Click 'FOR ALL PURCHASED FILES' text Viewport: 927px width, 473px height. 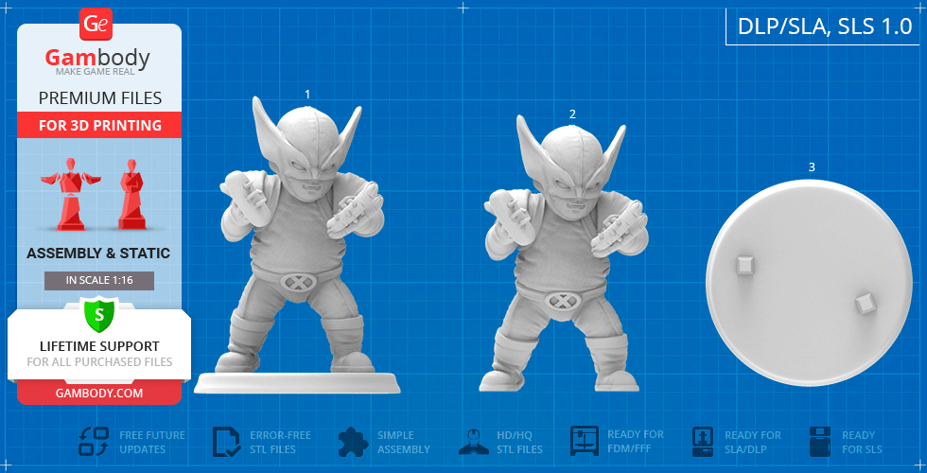pyautogui.click(x=99, y=361)
